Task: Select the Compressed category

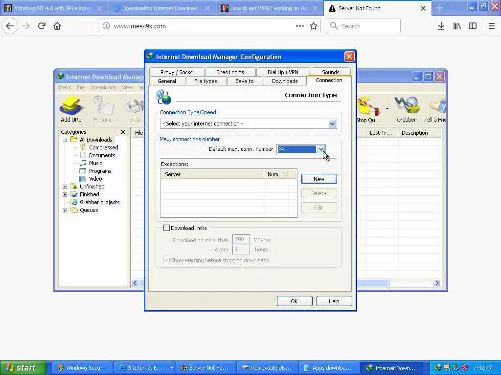Action: [x=104, y=147]
